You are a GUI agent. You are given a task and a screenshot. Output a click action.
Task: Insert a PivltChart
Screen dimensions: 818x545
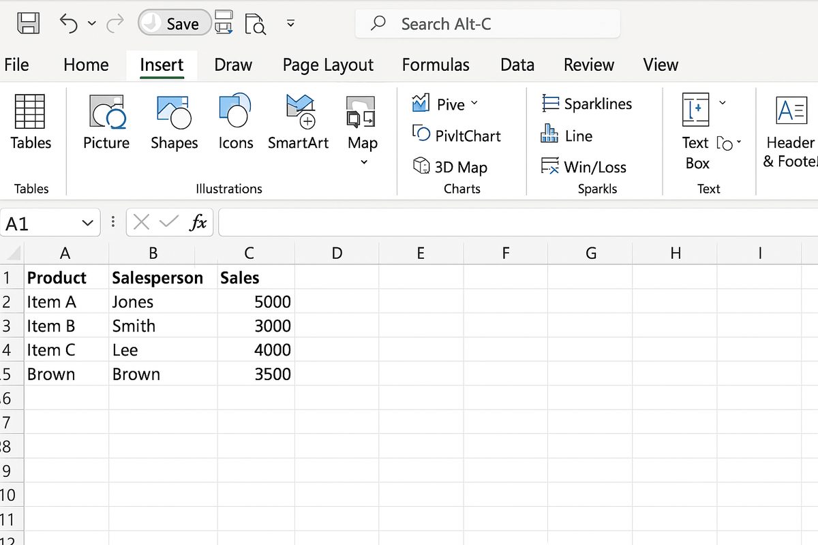pos(456,135)
